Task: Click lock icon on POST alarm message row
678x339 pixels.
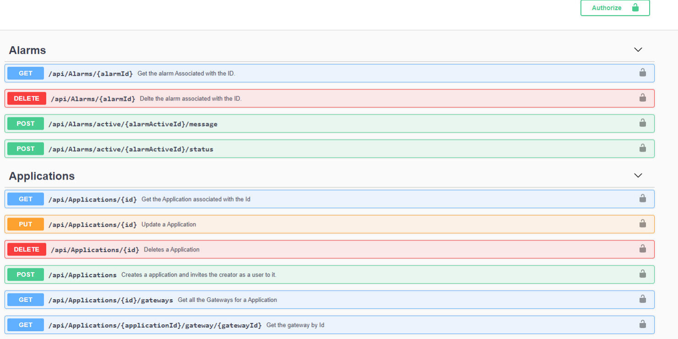Action: point(642,123)
